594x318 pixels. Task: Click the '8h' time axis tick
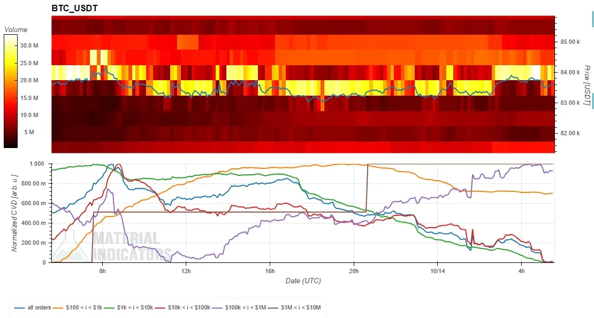pos(102,271)
